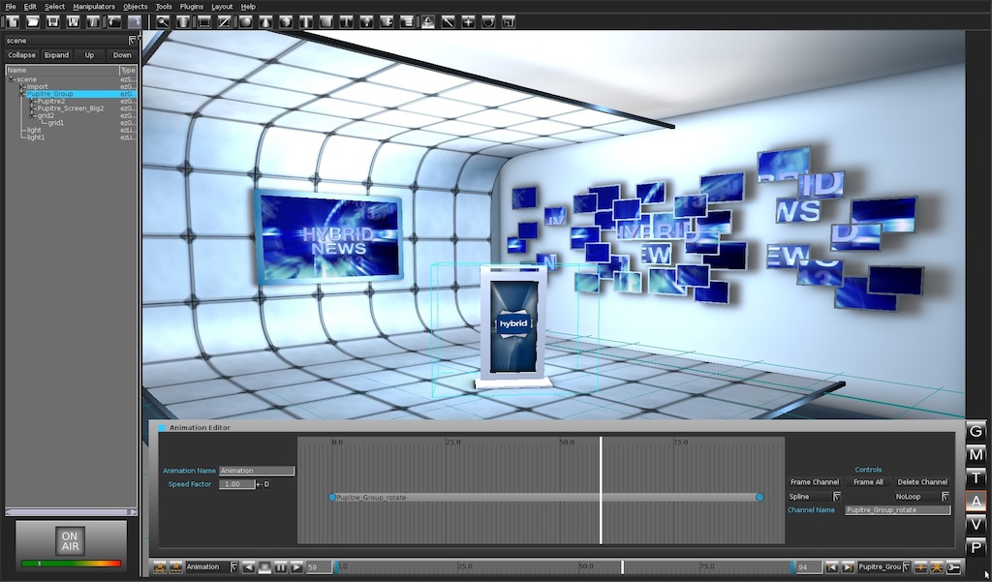Jump to previous keyframe button

(832, 567)
